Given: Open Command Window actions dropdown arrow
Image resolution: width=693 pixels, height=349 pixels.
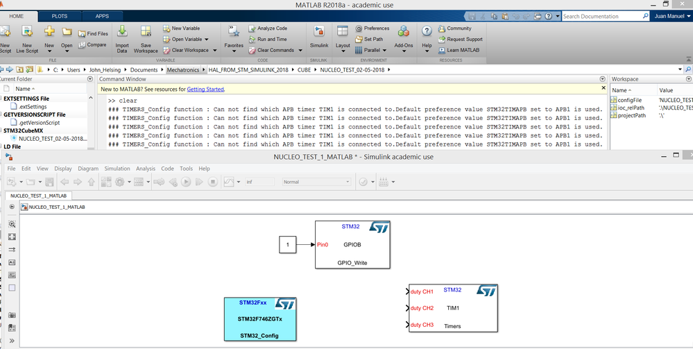Looking at the screenshot, I should pyautogui.click(x=602, y=78).
